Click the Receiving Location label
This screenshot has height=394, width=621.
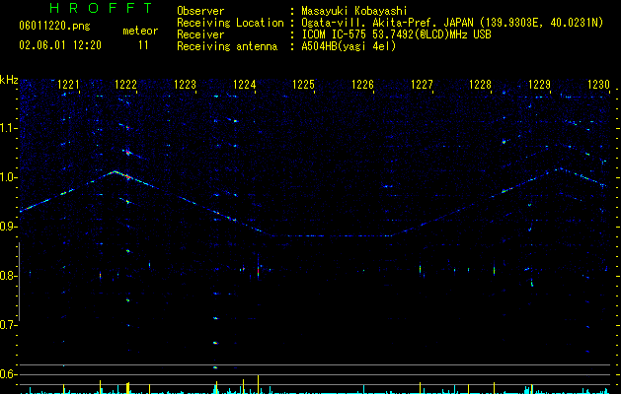[x=230, y=23]
